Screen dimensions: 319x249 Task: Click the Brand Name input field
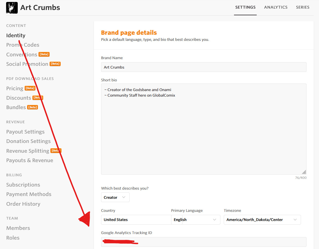tap(204, 67)
